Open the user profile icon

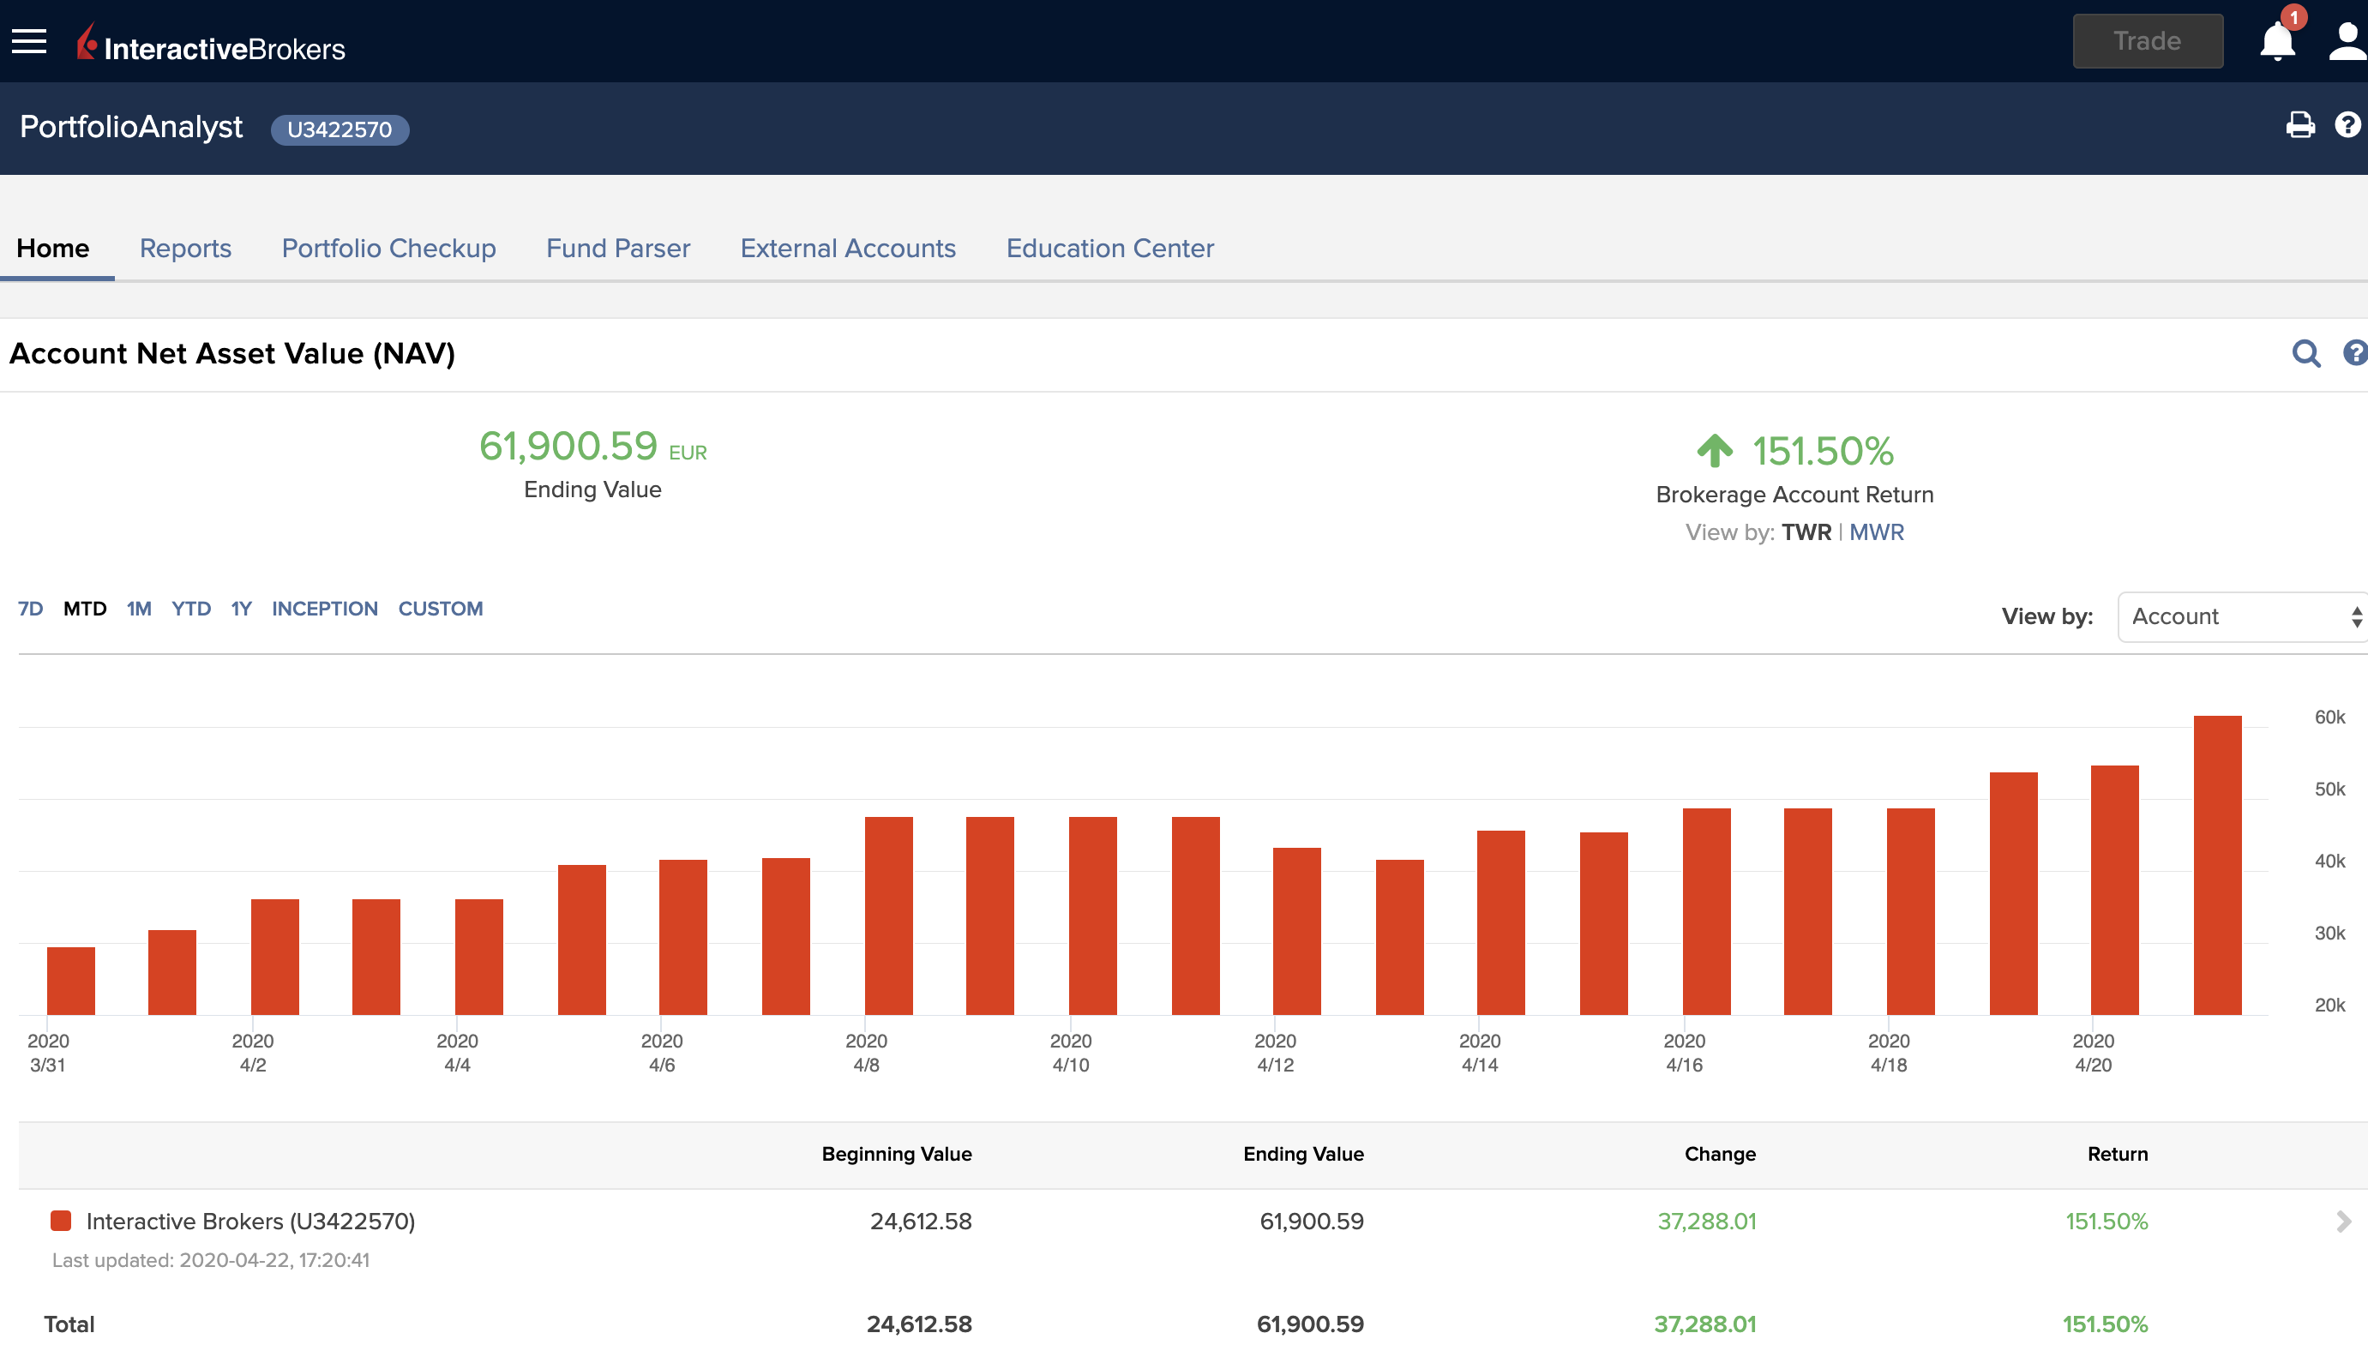point(2347,42)
